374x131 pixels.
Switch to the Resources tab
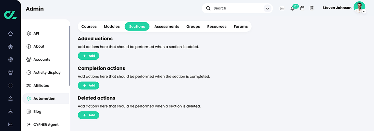point(217,27)
